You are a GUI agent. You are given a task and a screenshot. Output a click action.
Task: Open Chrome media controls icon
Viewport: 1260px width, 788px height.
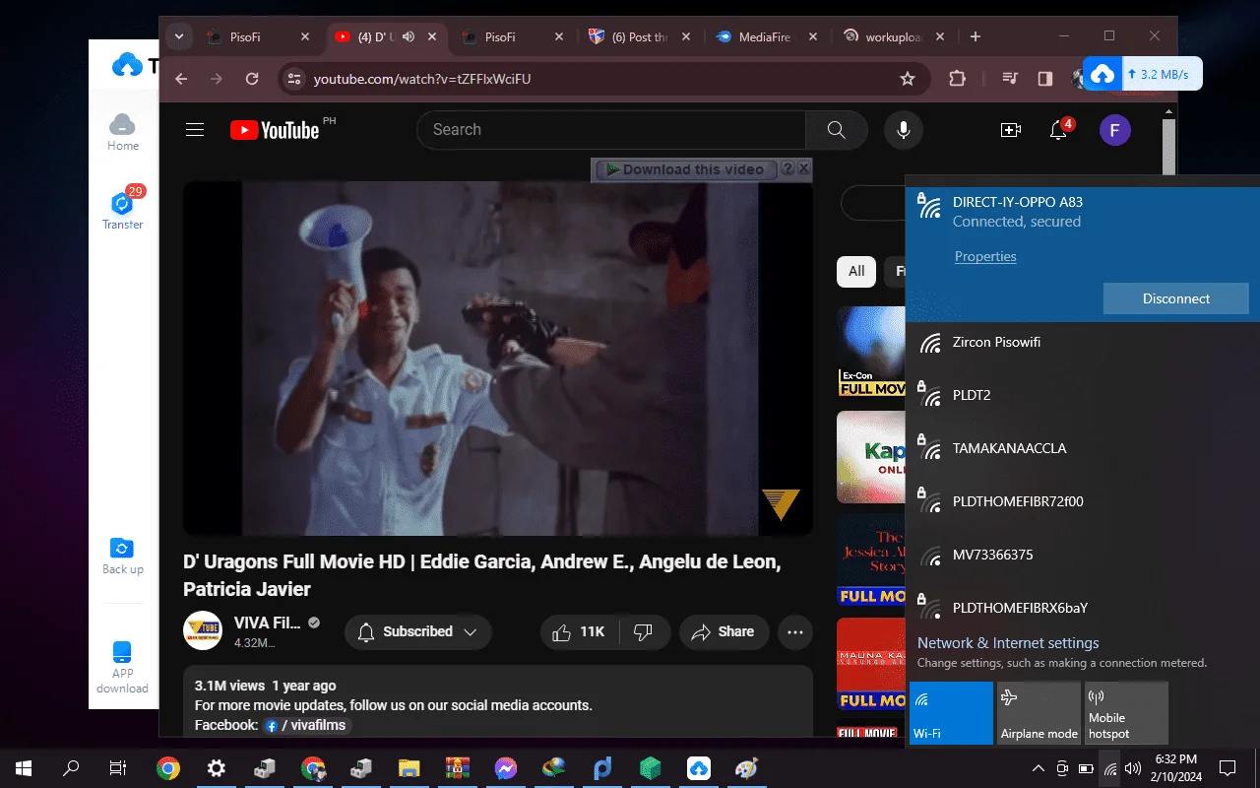[1010, 79]
